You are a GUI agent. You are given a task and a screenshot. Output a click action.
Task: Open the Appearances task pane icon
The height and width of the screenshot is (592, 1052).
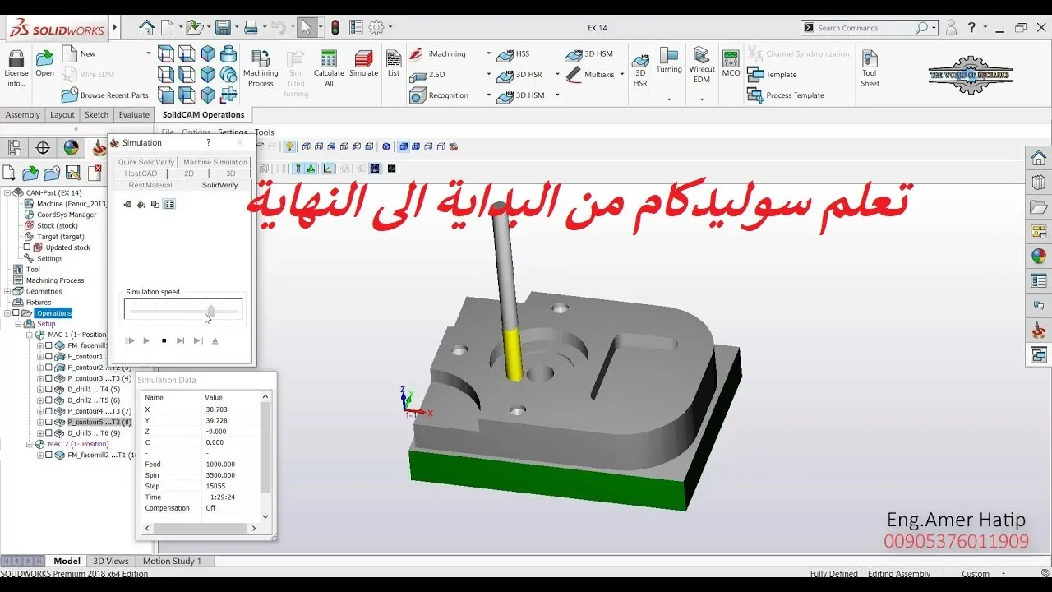click(x=1039, y=256)
